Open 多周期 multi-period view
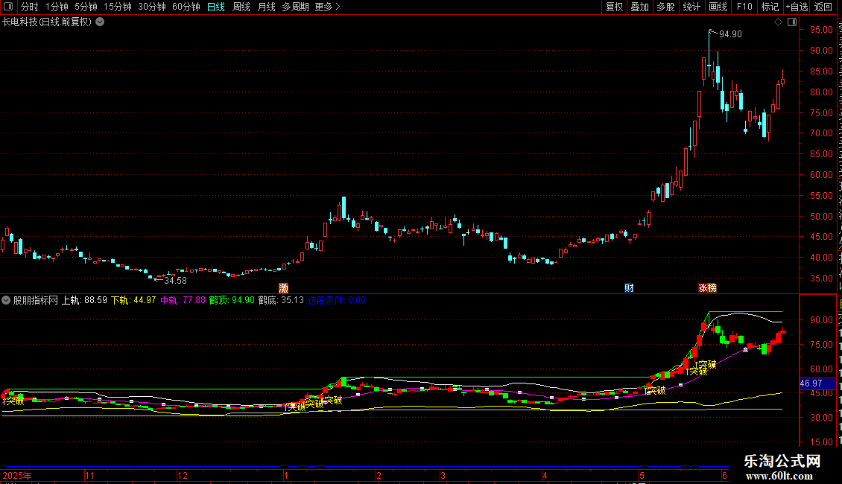The width and height of the screenshot is (842, 484). 295,7
